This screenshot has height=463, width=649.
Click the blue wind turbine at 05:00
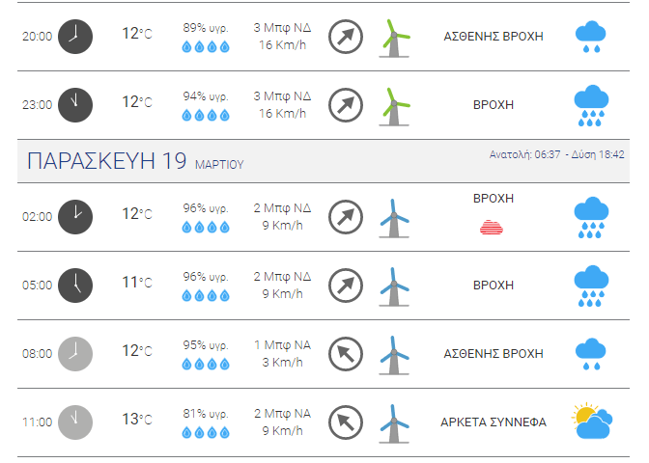point(394,286)
